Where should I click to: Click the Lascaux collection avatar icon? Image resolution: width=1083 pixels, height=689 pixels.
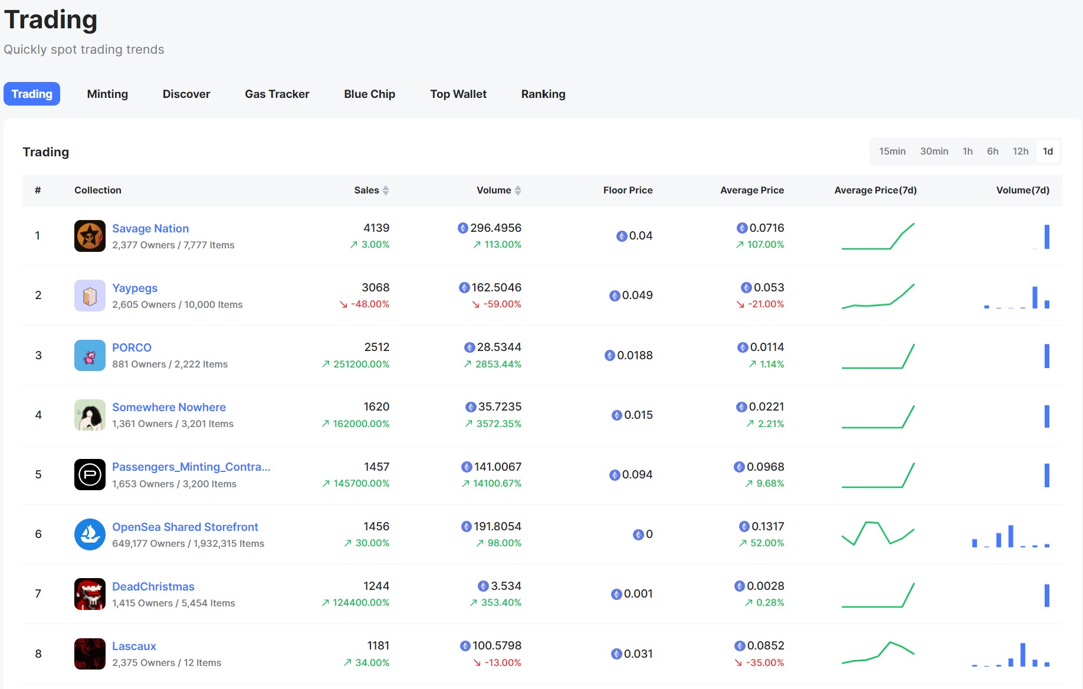(x=90, y=654)
